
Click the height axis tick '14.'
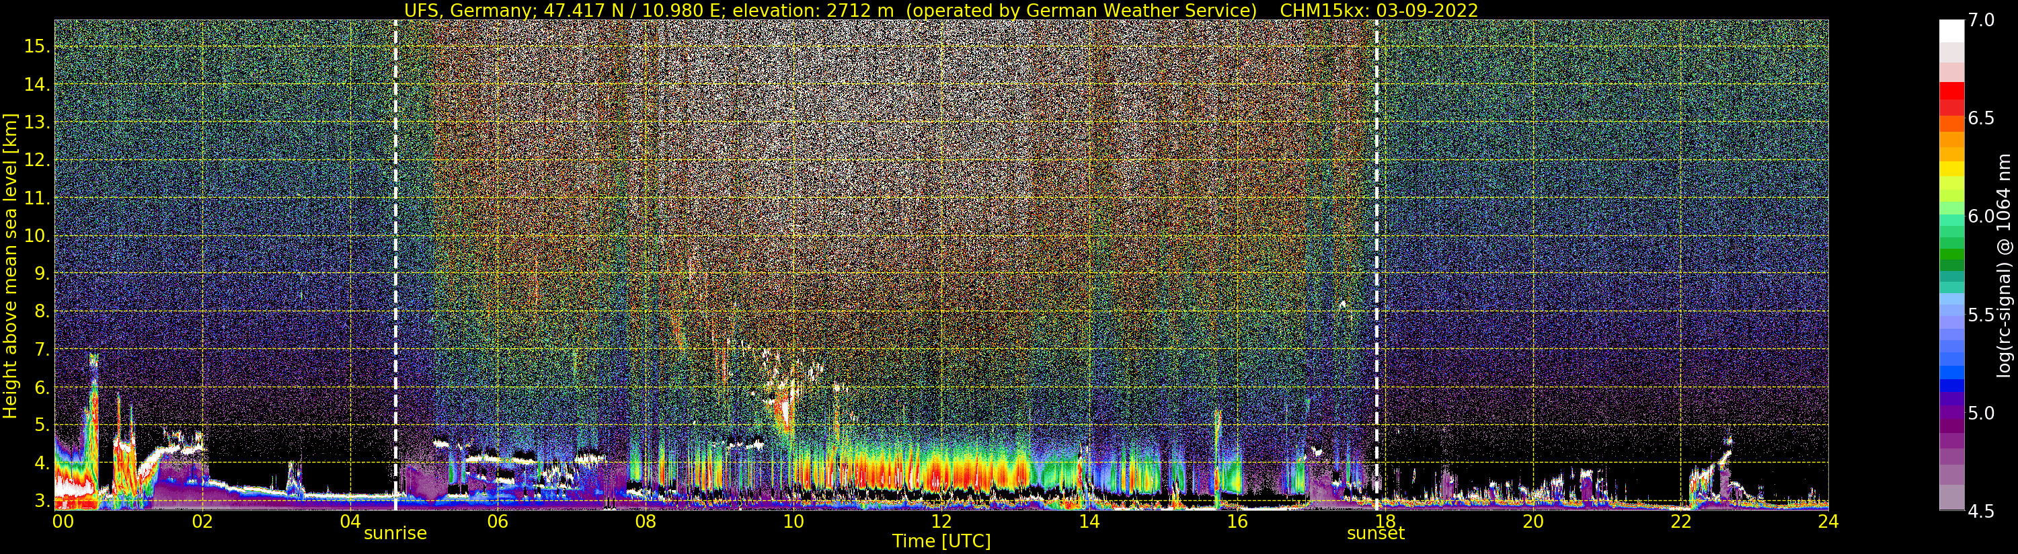click(37, 84)
